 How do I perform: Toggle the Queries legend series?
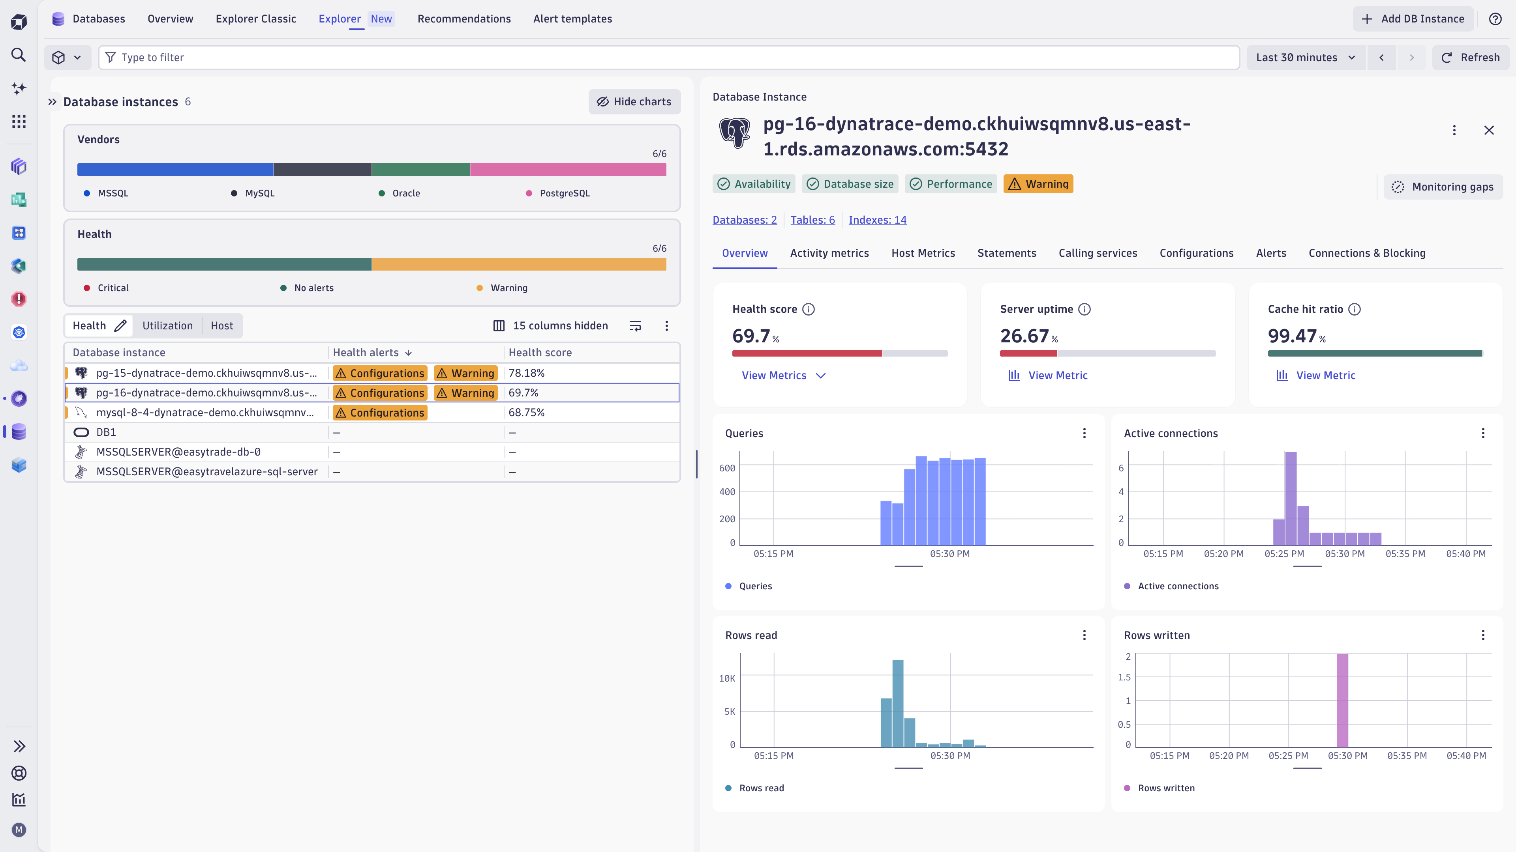[x=749, y=586]
